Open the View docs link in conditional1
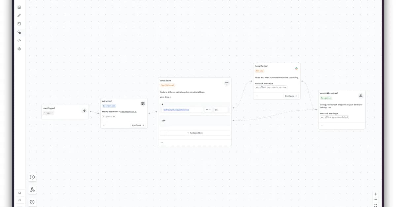Image resolution: width=396 pixels, height=207 pixels. pos(165,97)
